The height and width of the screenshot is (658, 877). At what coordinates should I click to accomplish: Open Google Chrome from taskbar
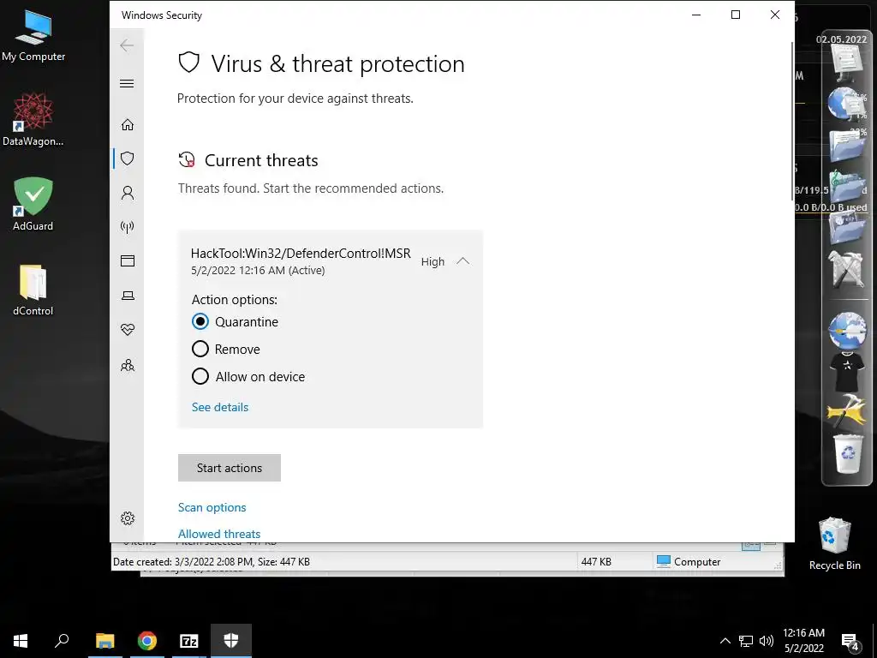tap(147, 641)
